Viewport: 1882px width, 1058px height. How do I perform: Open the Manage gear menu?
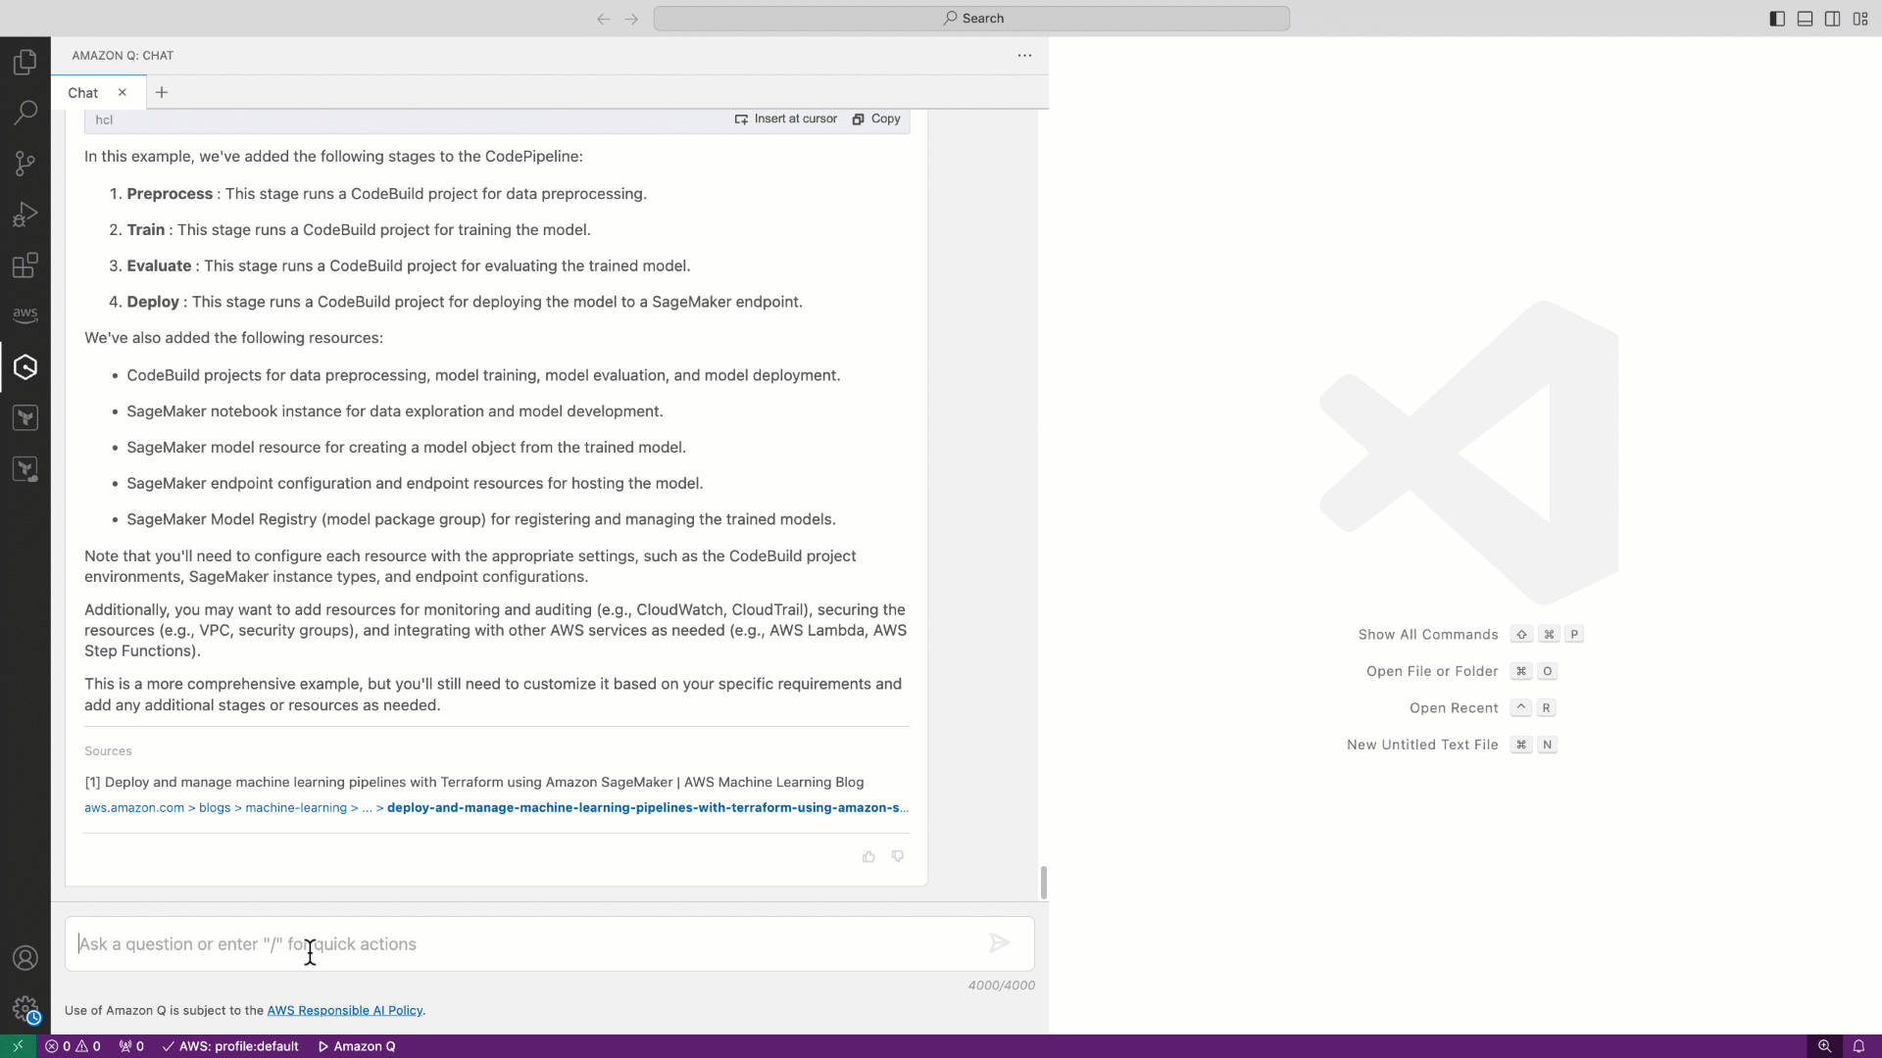pyautogui.click(x=25, y=1008)
